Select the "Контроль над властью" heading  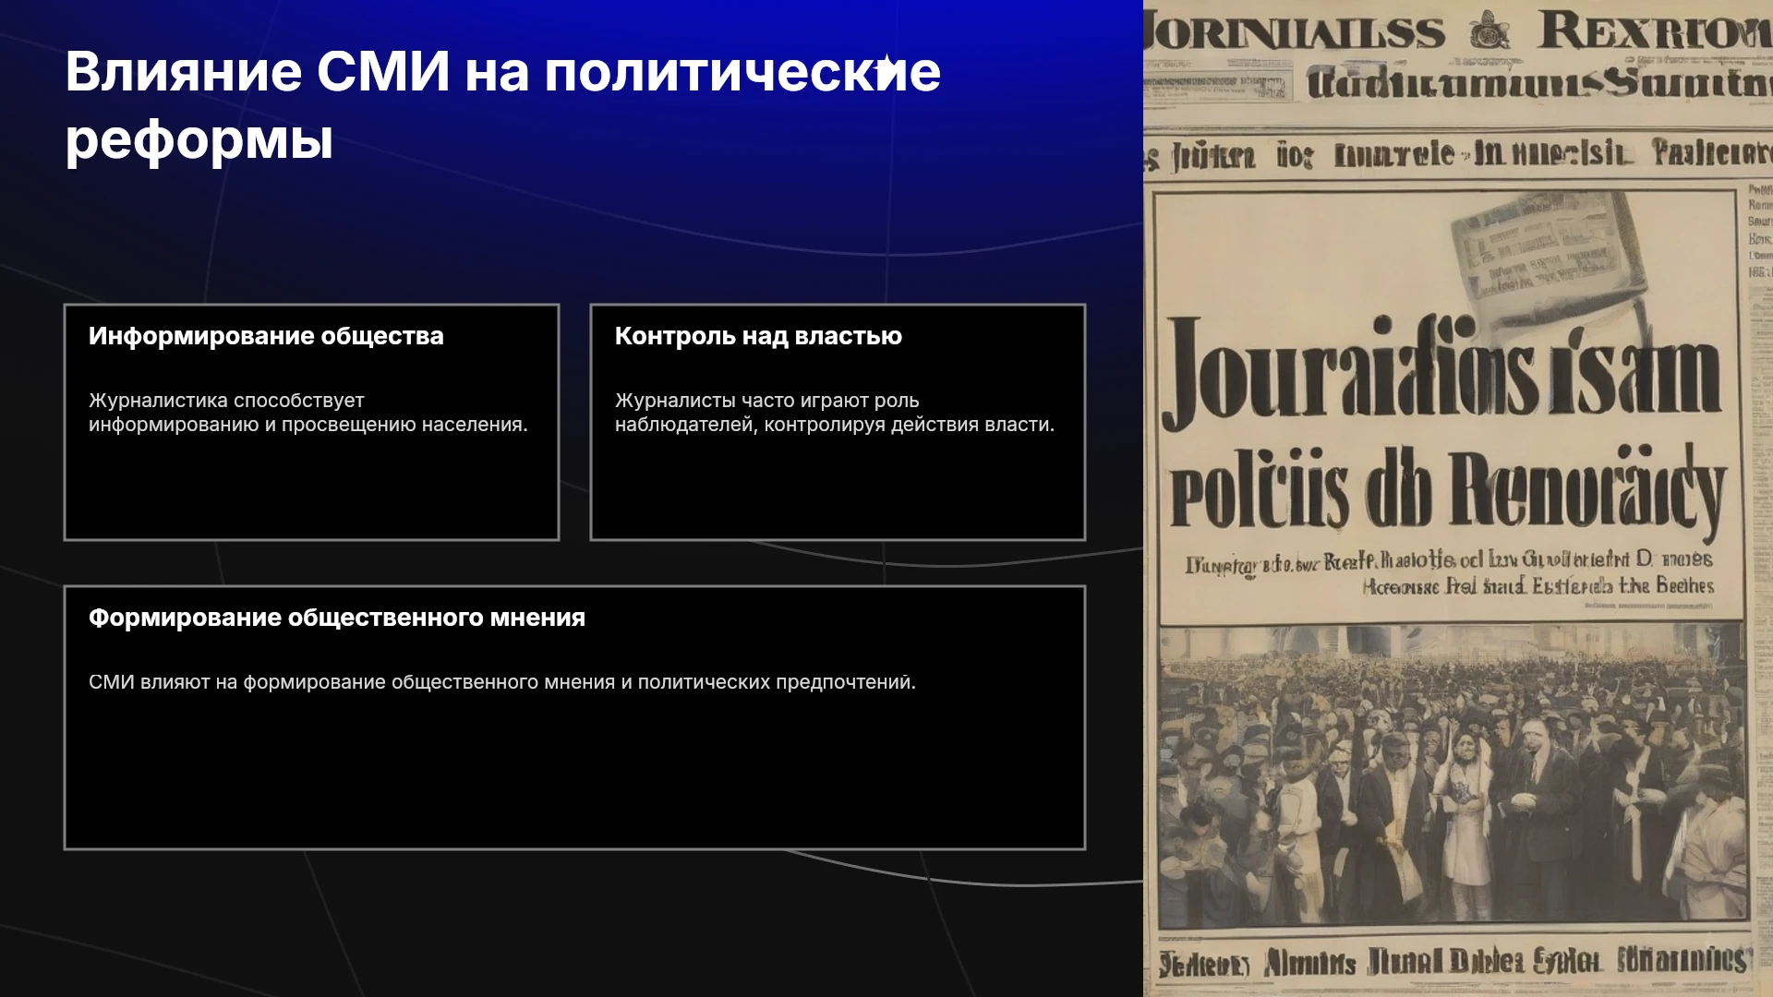(758, 336)
